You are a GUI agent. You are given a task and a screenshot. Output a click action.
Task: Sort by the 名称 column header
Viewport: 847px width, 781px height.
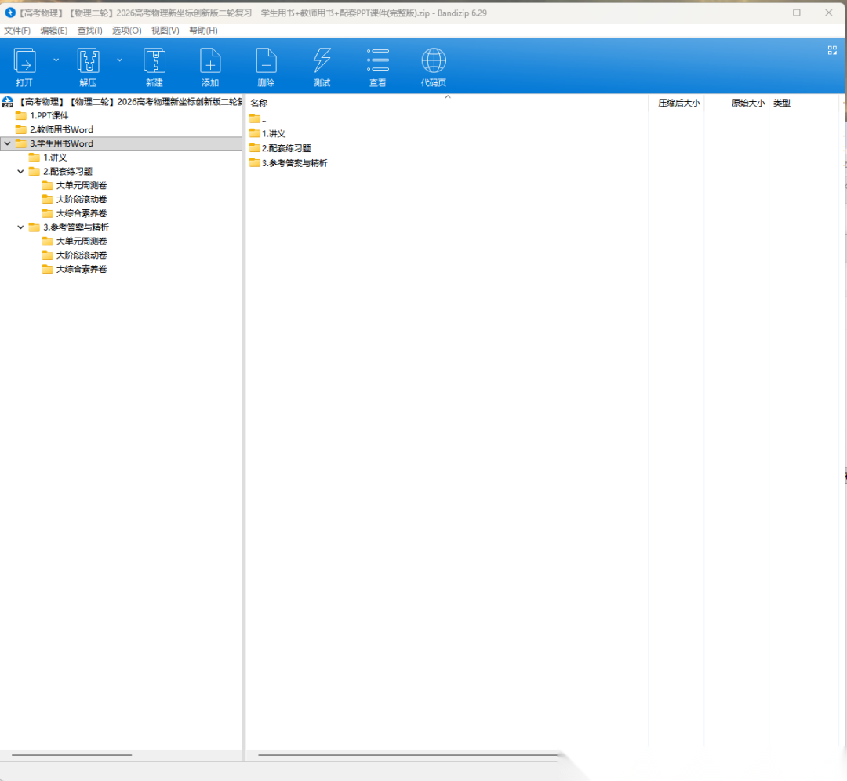[x=259, y=103]
